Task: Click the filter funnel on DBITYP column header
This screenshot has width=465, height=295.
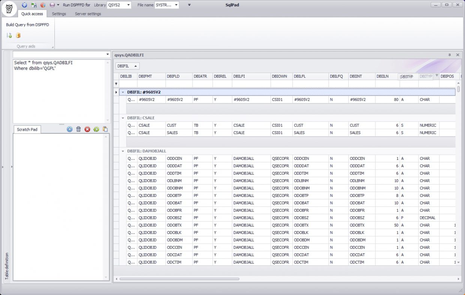Action: click(x=436, y=76)
